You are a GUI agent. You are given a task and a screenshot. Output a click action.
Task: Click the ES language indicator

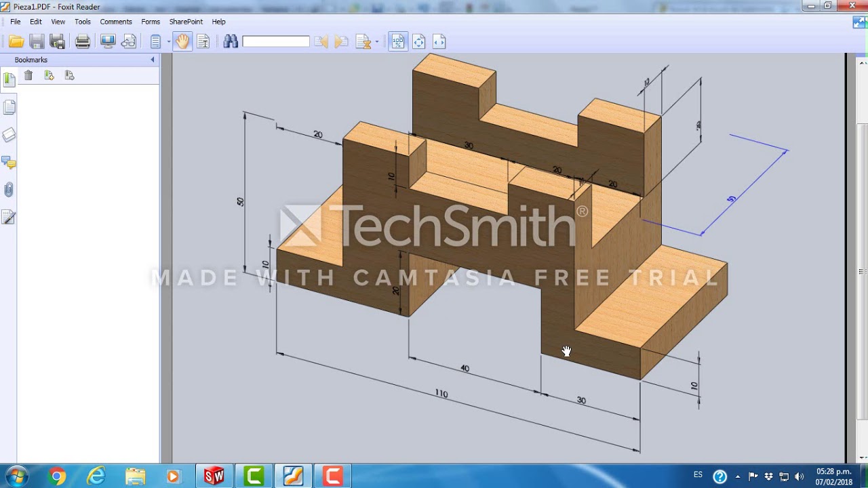tap(698, 475)
